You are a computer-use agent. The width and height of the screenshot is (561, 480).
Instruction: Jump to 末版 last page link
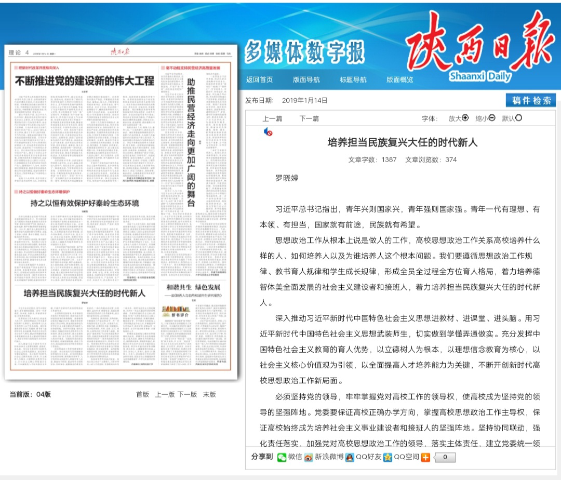click(x=209, y=394)
